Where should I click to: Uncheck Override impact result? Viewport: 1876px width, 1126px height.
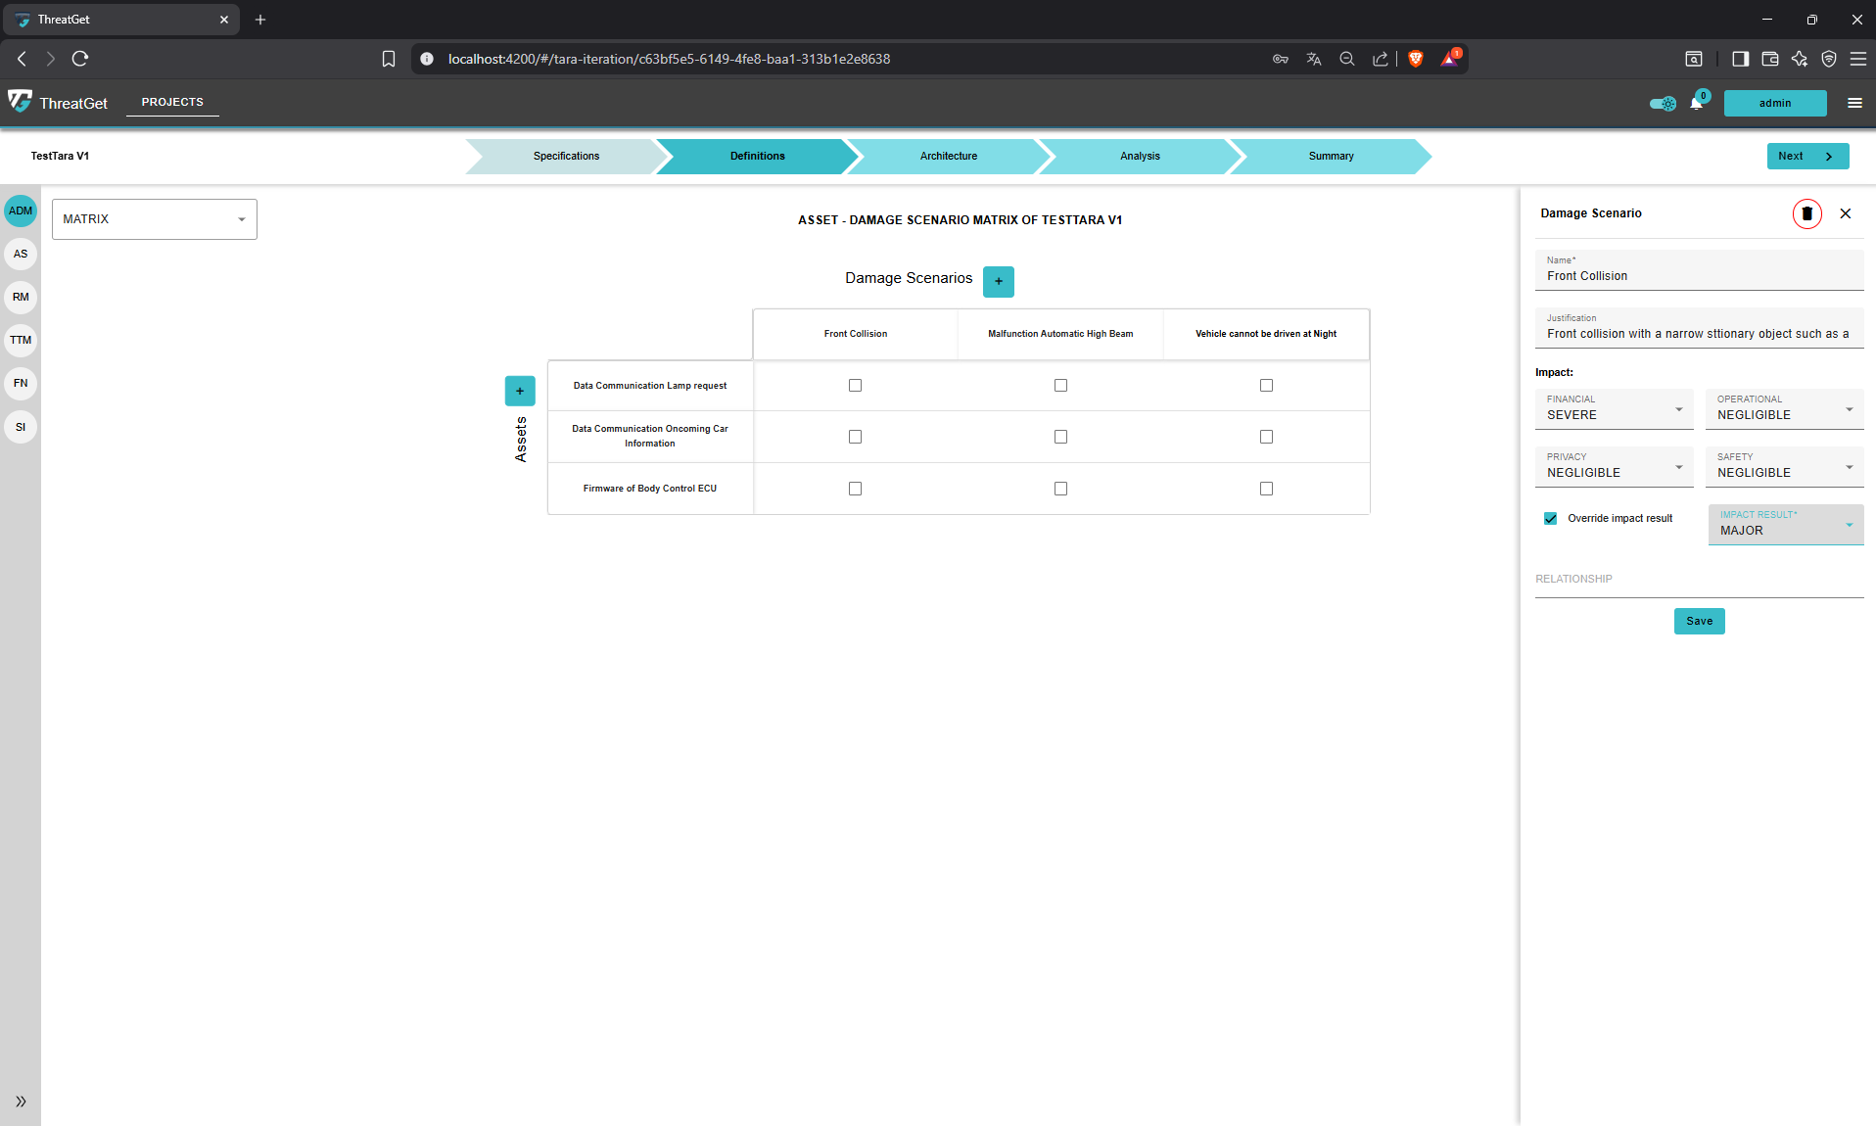(x=1551, y=519)
